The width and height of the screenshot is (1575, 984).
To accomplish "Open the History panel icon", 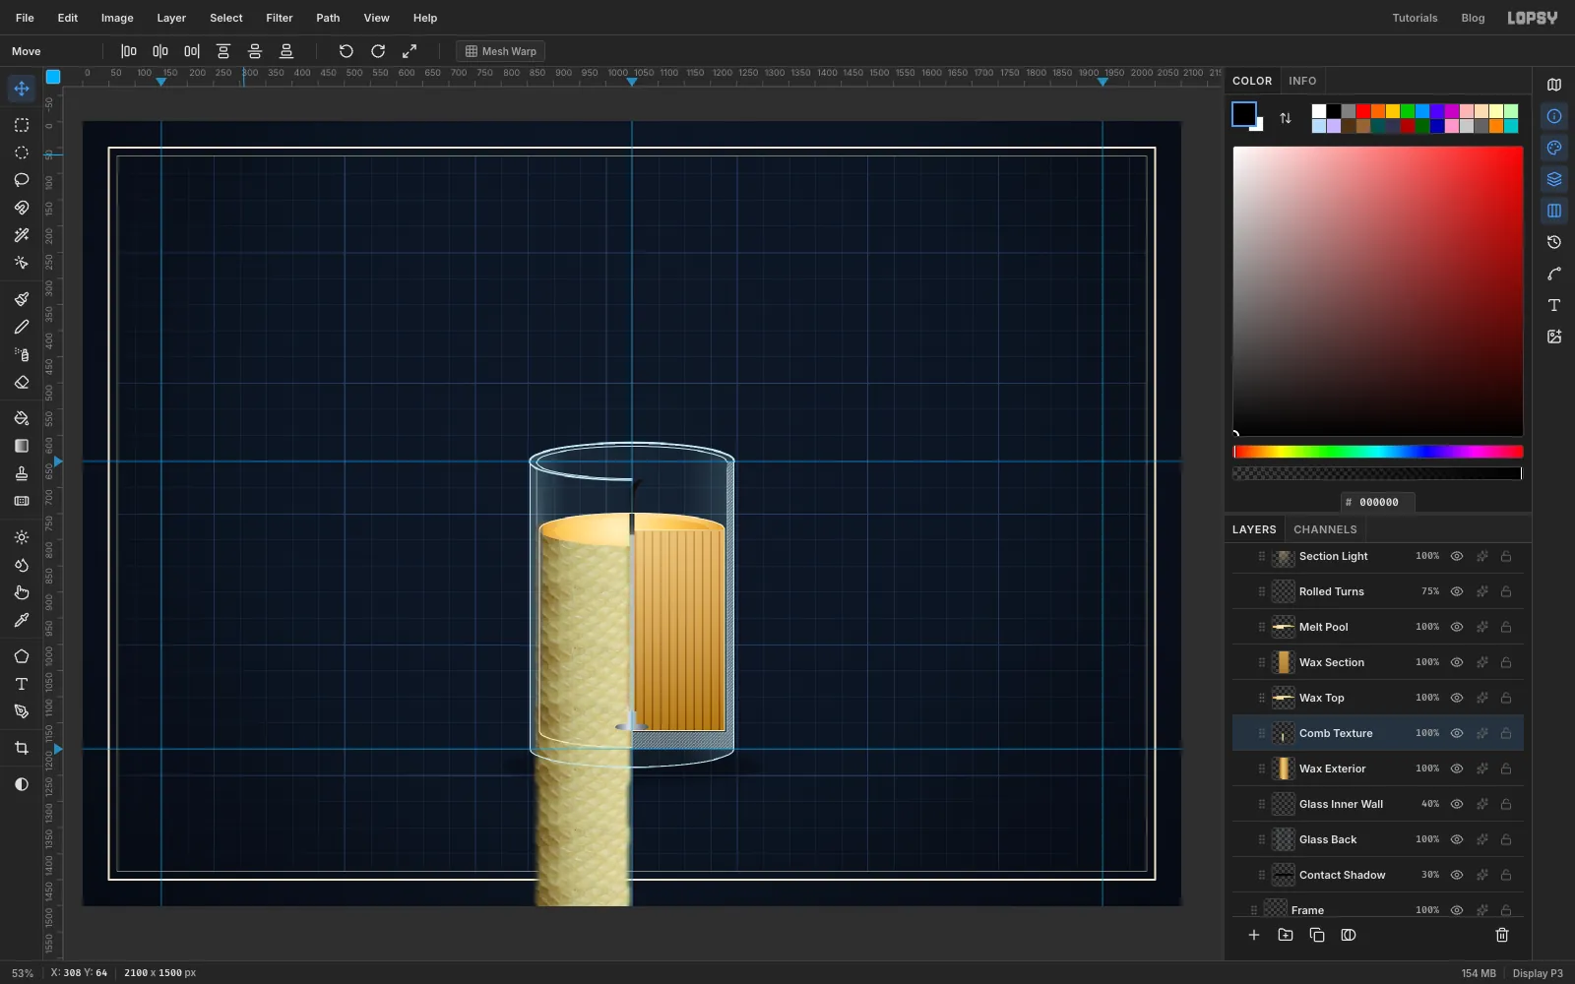I will (1554, 242).
